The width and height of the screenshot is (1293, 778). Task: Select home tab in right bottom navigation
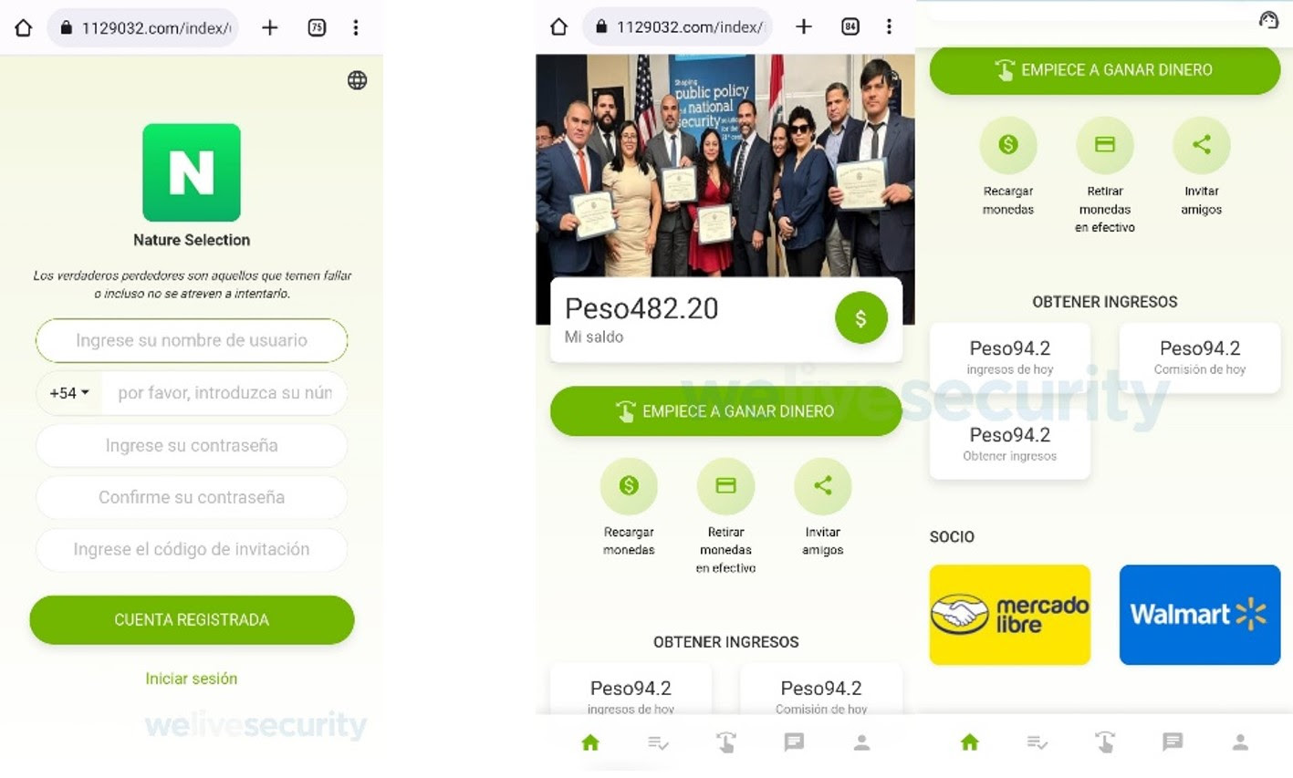click(x=970, y=742)
